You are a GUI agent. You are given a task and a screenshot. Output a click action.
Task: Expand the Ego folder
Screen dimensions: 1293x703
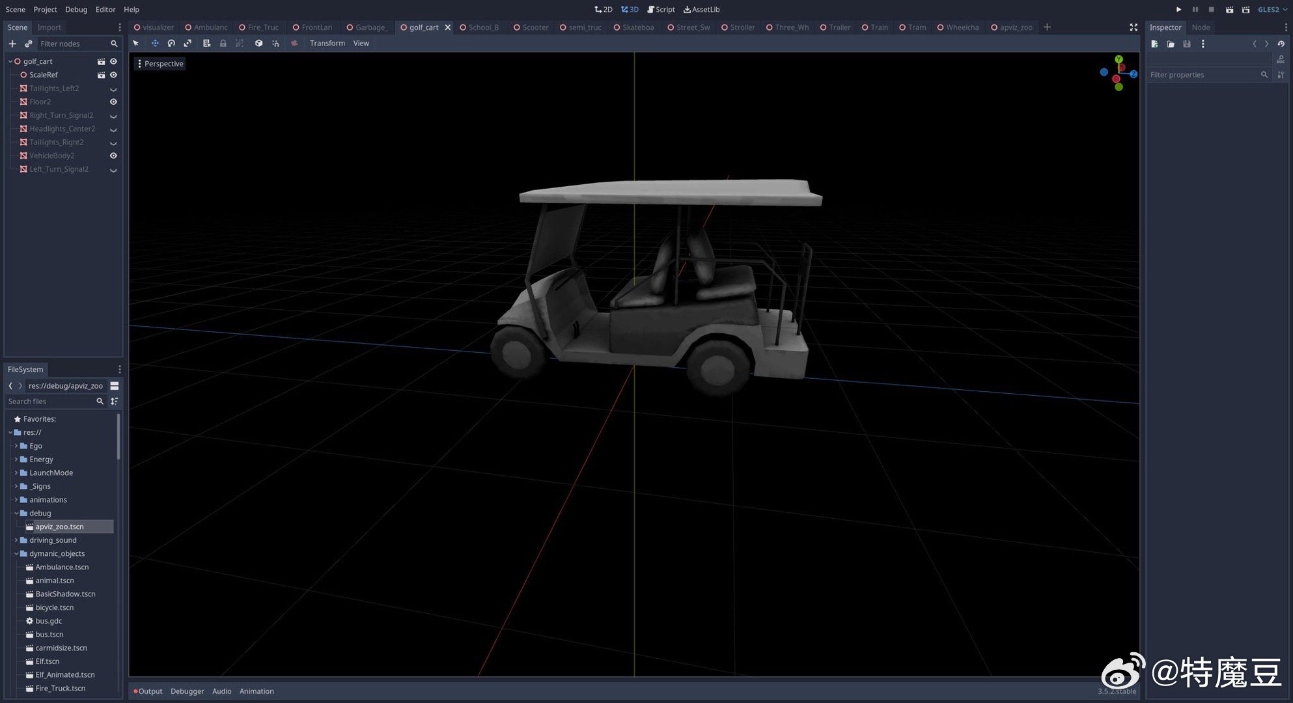point(16,446)
